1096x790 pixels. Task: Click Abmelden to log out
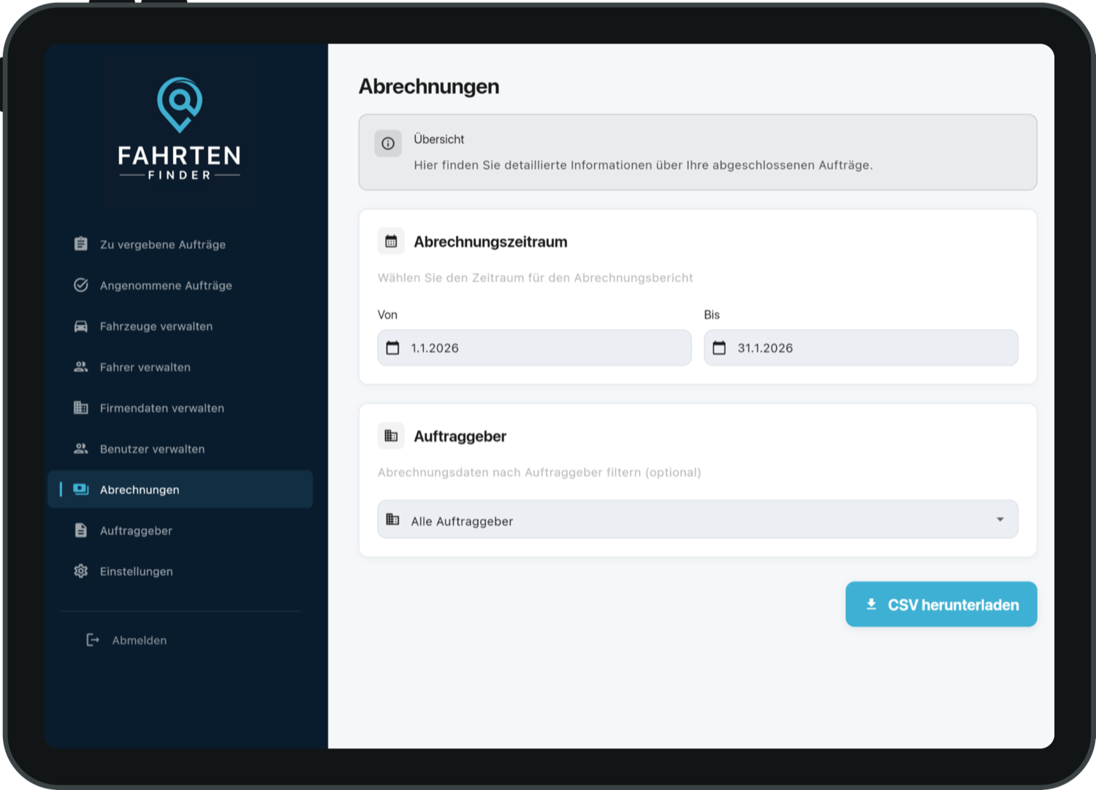pos(127,640)
